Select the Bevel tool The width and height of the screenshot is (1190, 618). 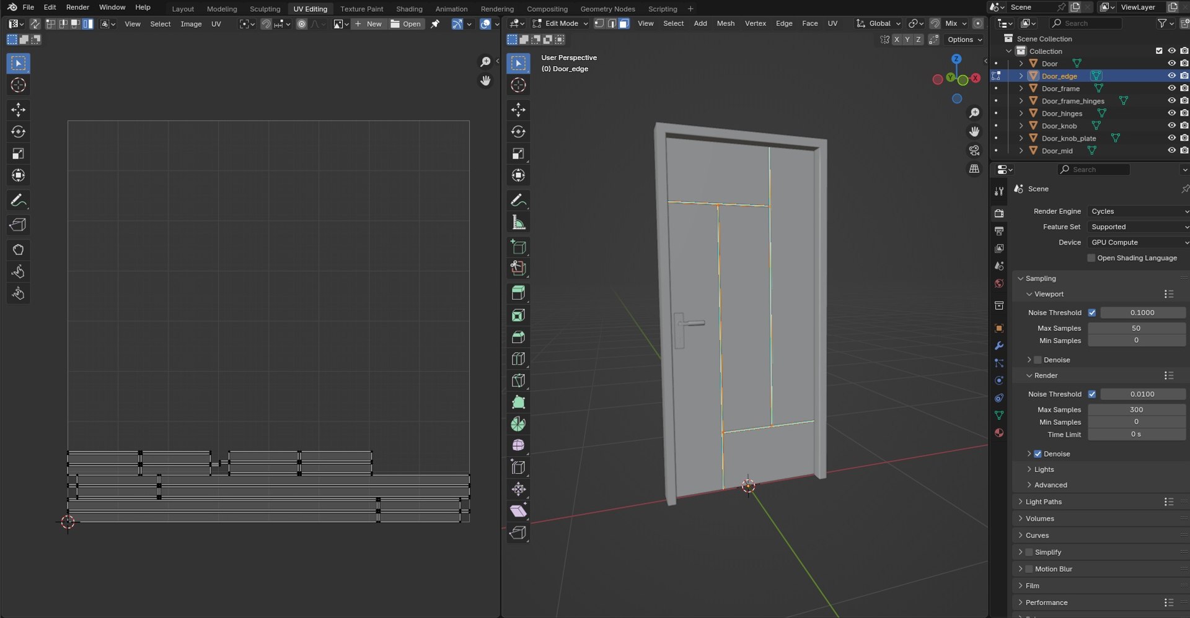click(518, 337)
